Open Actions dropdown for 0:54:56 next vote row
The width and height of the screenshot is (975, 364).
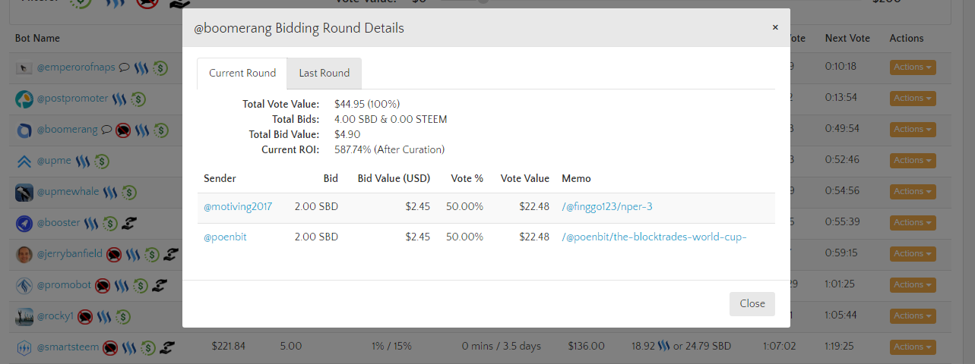(x=913, y=191)
